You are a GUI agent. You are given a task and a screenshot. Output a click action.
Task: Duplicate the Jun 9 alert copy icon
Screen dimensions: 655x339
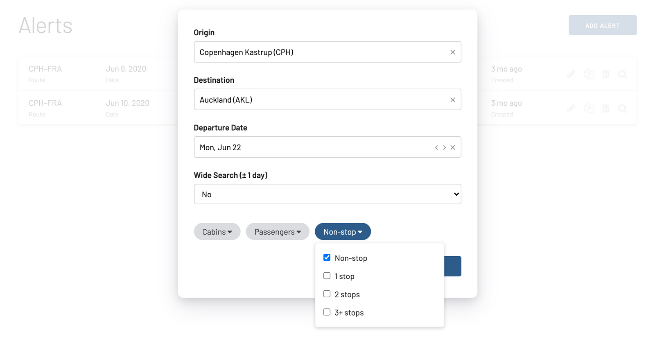click(589, 74)
